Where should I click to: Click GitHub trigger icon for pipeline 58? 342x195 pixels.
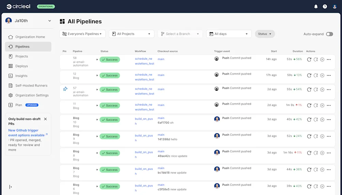tap(217, 59)
